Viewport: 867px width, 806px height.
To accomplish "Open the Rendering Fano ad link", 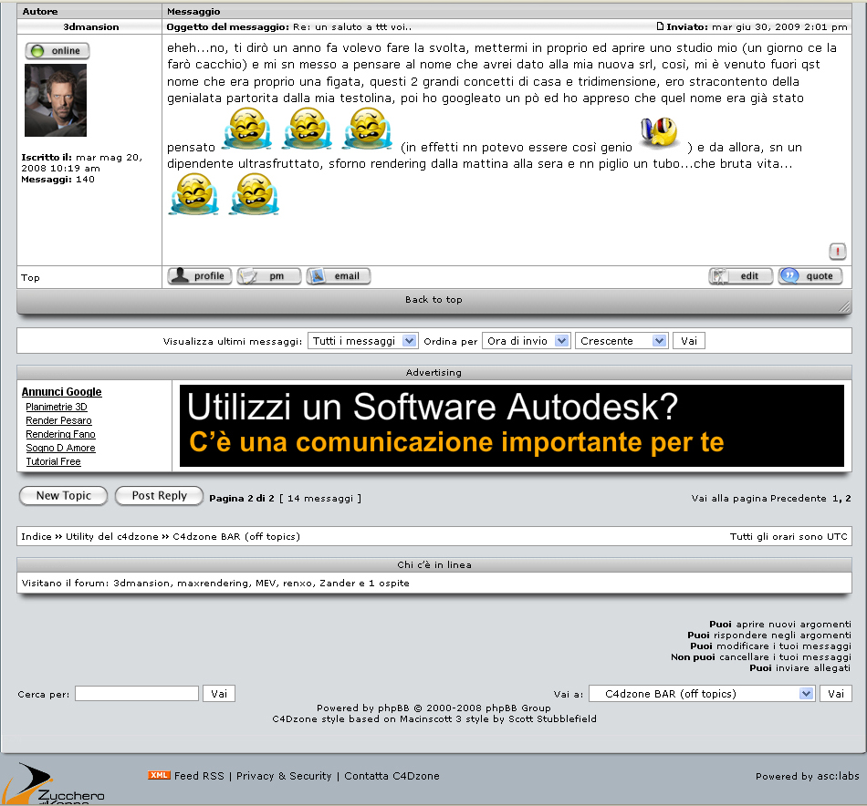I will coord(60,434).
